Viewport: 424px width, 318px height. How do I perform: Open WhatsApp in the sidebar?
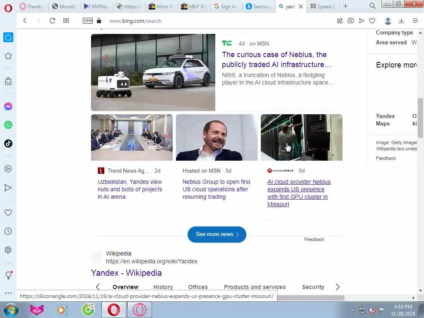[8, 125]
